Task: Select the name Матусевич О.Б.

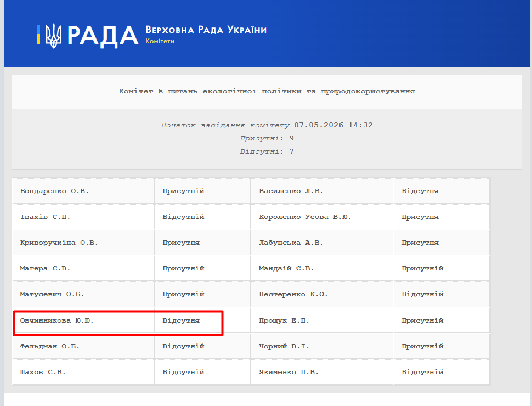Action: (52, 294)
